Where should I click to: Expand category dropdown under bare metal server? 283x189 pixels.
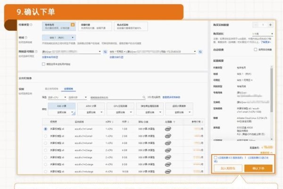point(150,112)
